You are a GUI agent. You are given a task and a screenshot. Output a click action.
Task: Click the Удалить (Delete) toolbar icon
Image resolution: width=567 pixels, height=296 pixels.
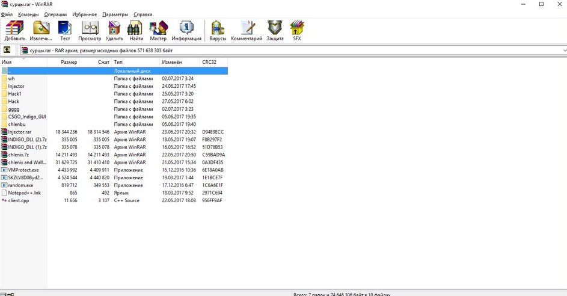(x=114, y=31)
